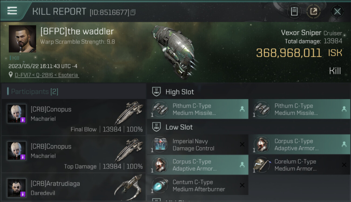Toggle the person icon on the second Pithum module
The width and height of the screenshot is (351, 202).
[x=344, y=109]
